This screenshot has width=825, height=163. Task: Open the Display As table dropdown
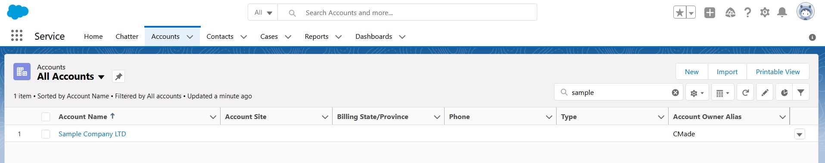(x=722, y=92)
